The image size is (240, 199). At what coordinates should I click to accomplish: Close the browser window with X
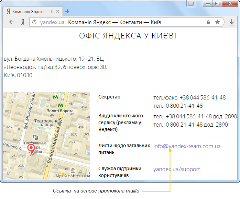[x=230, y=3]
